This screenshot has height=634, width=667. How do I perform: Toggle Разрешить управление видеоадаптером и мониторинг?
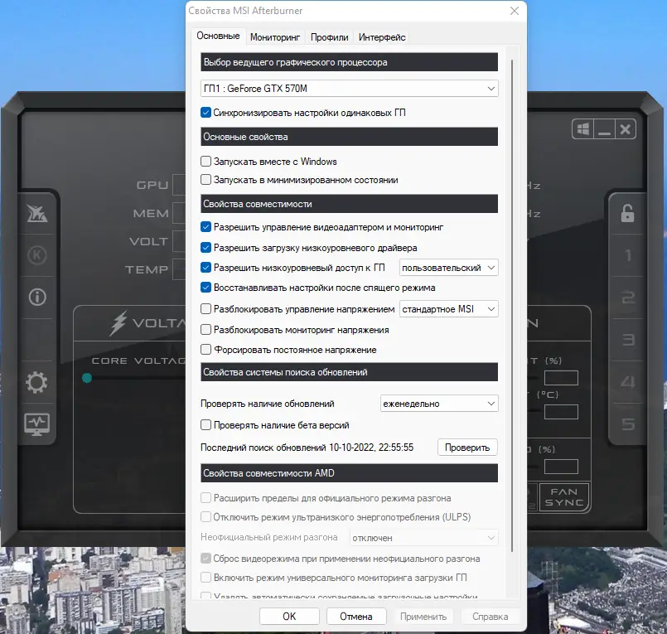click(x=205, y=227)
